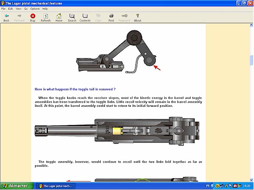Viewport: 254px width, 190px height.
Task: Click the toggle assembly illustration
Action: click(x=118, y=52)
